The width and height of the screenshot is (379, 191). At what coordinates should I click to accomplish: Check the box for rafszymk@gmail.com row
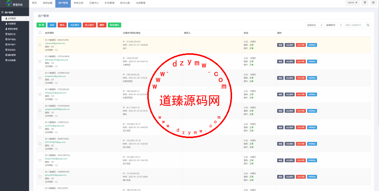tap(40, 45)
